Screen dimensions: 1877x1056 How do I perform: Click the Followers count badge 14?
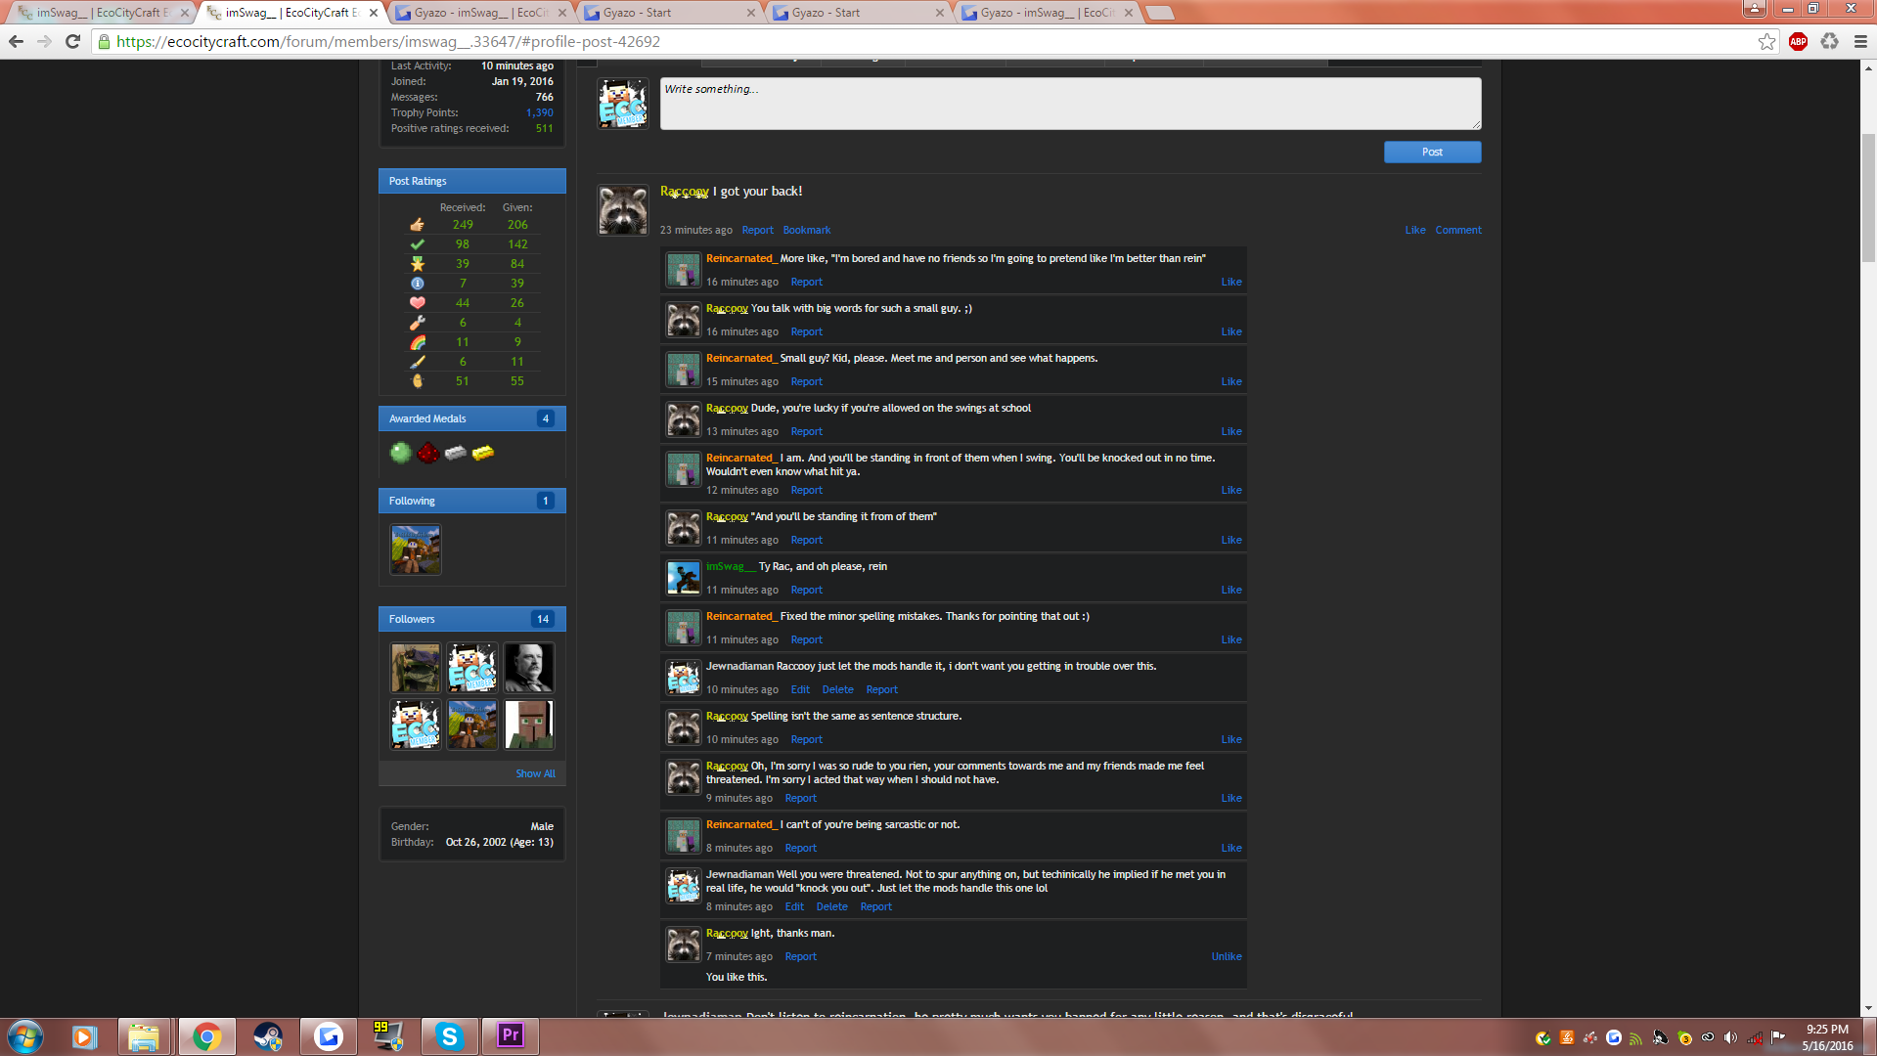[x=543, y=619]
